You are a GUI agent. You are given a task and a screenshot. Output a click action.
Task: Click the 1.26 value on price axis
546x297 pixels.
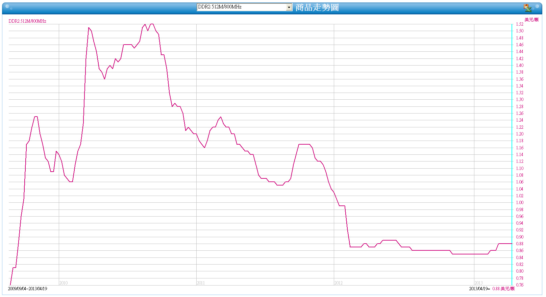coord(520,113)
